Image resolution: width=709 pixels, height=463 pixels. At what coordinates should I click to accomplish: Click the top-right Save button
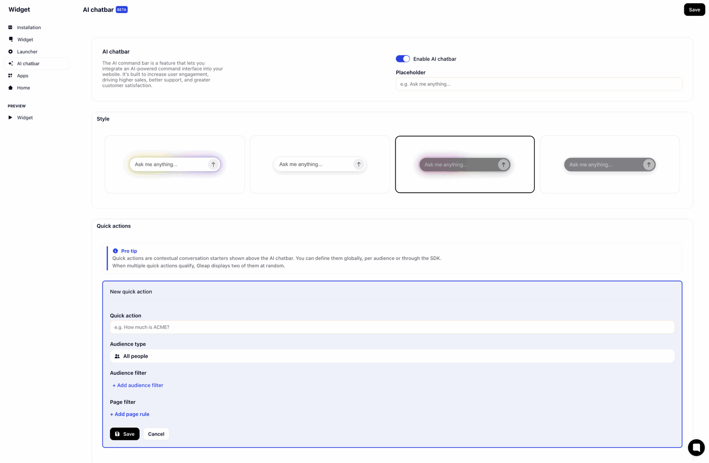point(694,10)
